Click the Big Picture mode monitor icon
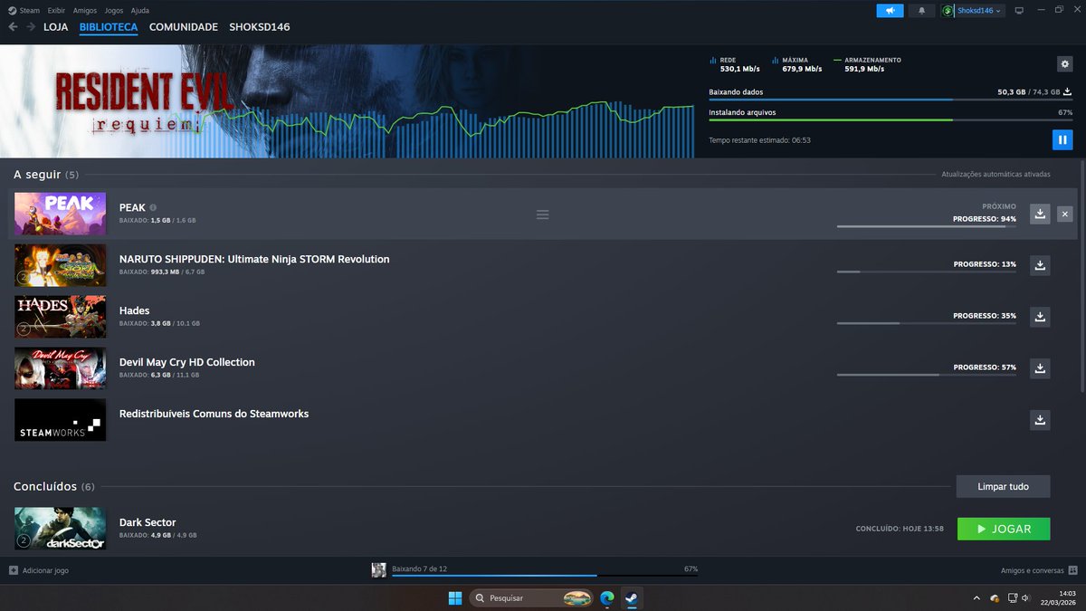This screenshot has width=1086, height=611. [1019, 10]
